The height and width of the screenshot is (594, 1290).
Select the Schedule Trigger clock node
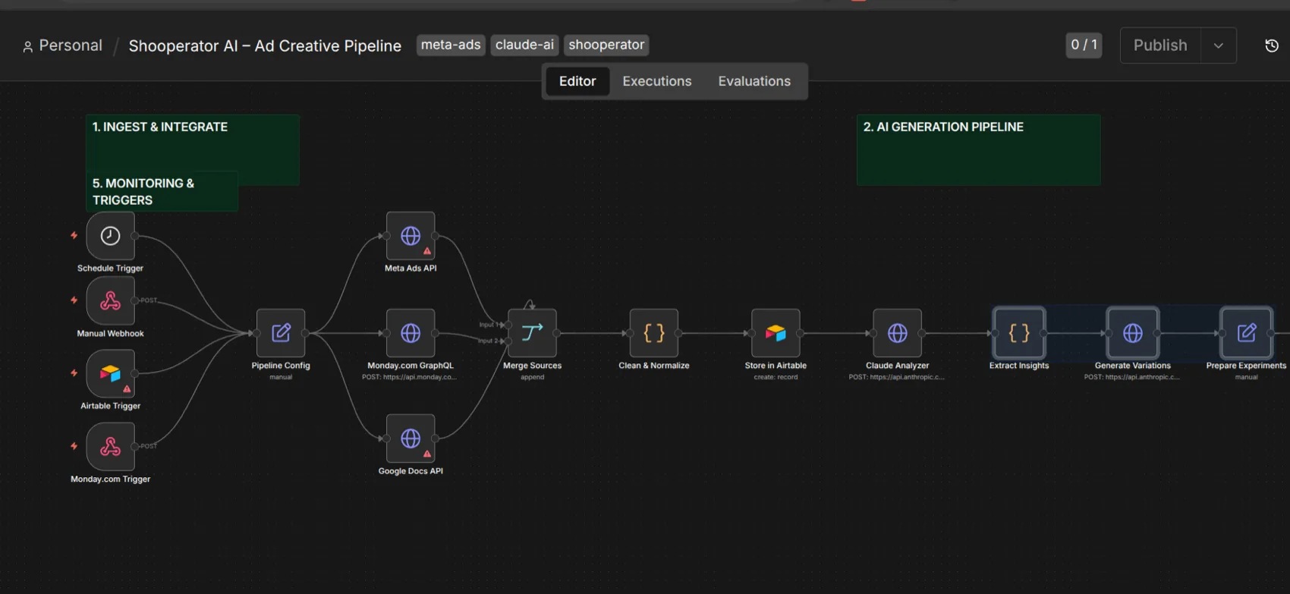[x=110, y=236]
